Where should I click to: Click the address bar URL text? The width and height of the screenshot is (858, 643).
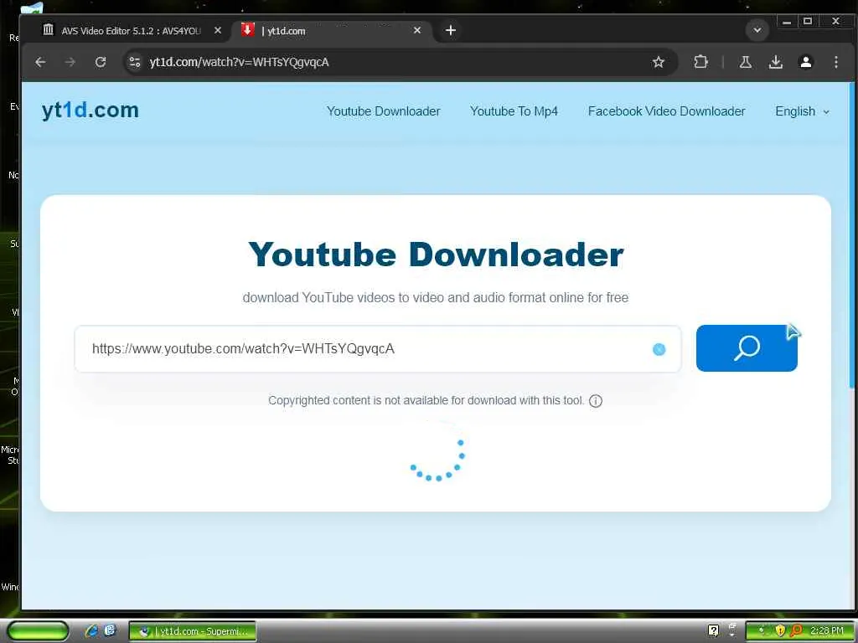point(239,62)
